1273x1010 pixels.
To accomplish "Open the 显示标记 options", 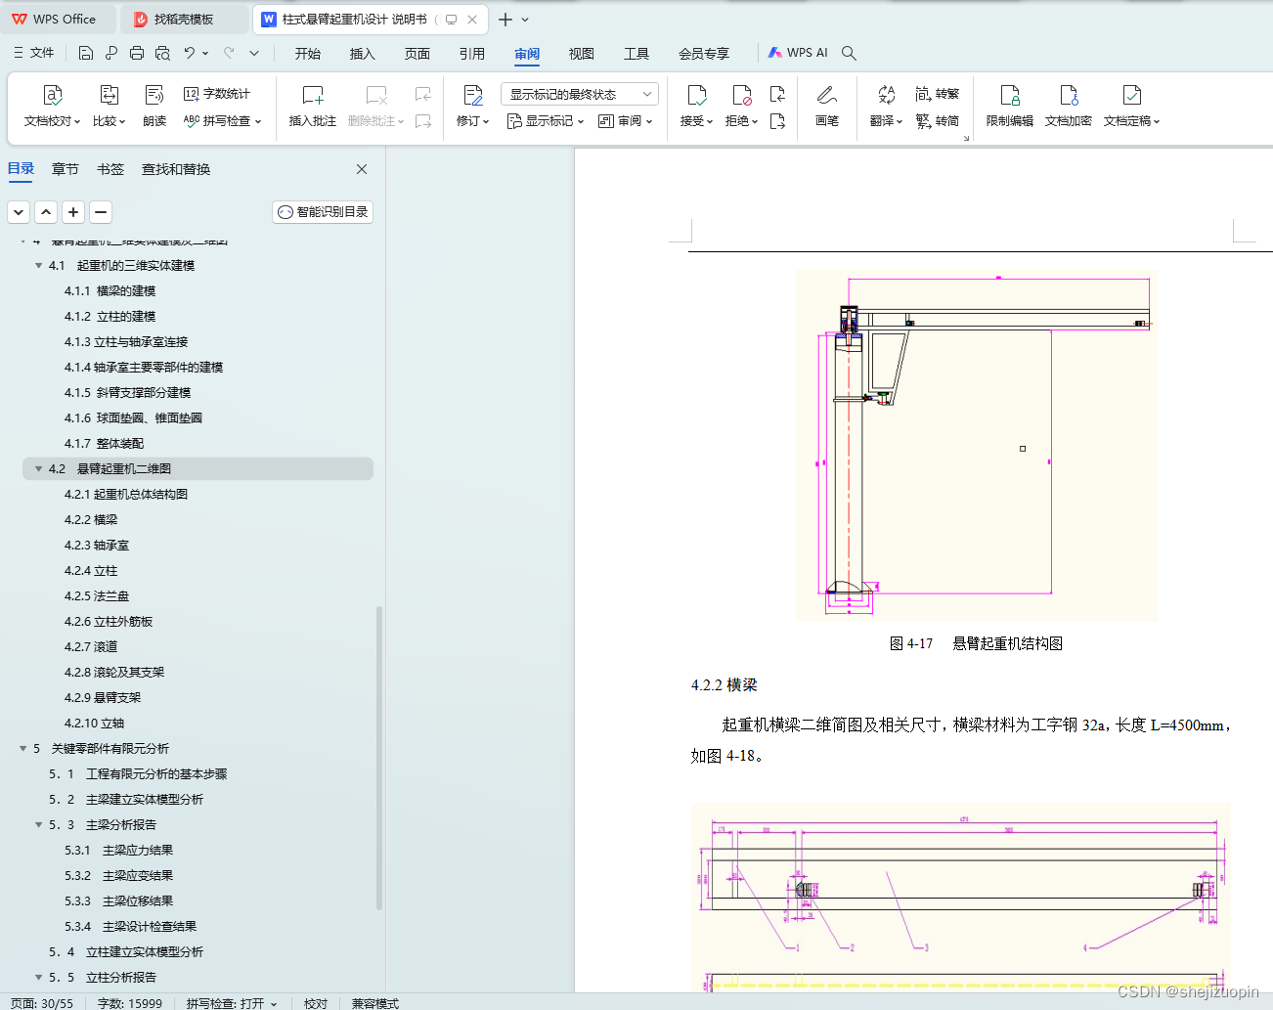I will [x=545, y=121].
